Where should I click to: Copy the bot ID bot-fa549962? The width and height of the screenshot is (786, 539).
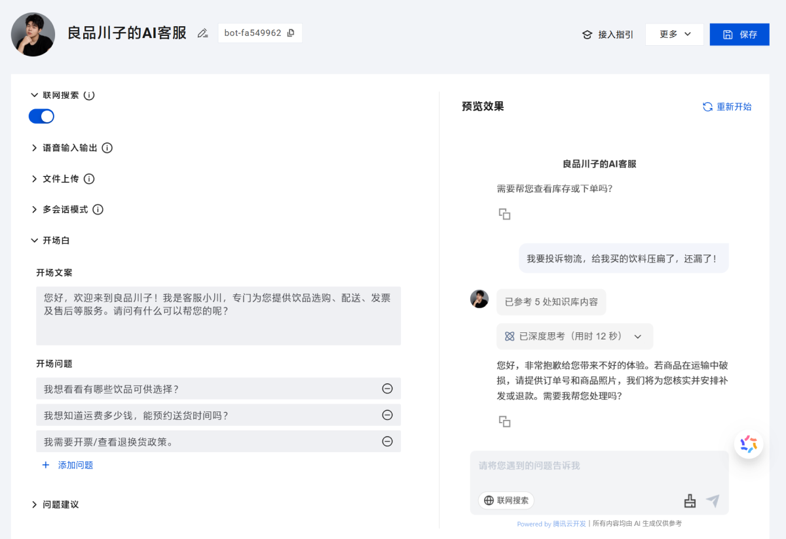pyautogui.click(x=291, y=33)
